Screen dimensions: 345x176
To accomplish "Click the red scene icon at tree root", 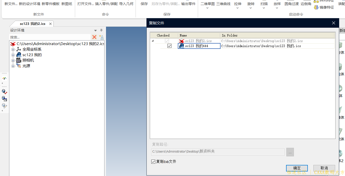I will tap(13, 44).
